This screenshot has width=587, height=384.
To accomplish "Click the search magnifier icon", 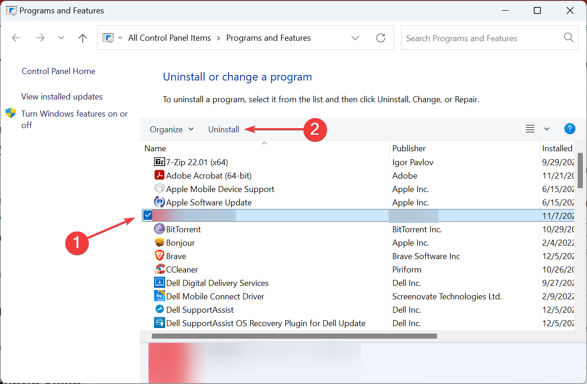I will 569,38.
